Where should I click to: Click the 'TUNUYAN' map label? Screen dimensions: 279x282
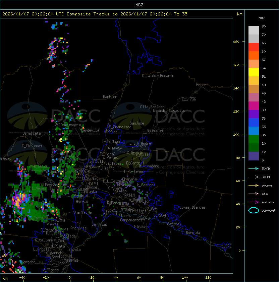pyautogui.click(x=71, y=261)
